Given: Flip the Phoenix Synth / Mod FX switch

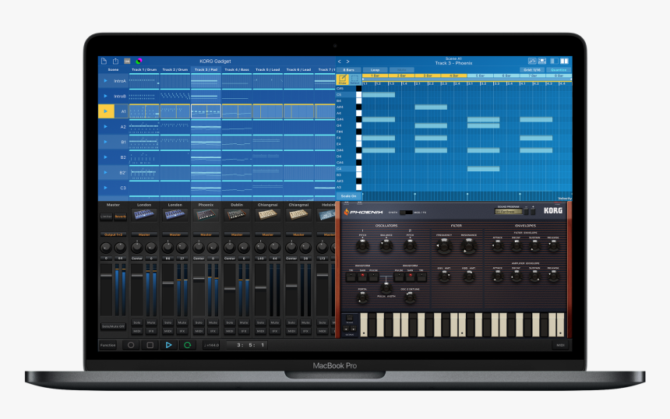Looking at the screenshot, I should tap(406, 213).
